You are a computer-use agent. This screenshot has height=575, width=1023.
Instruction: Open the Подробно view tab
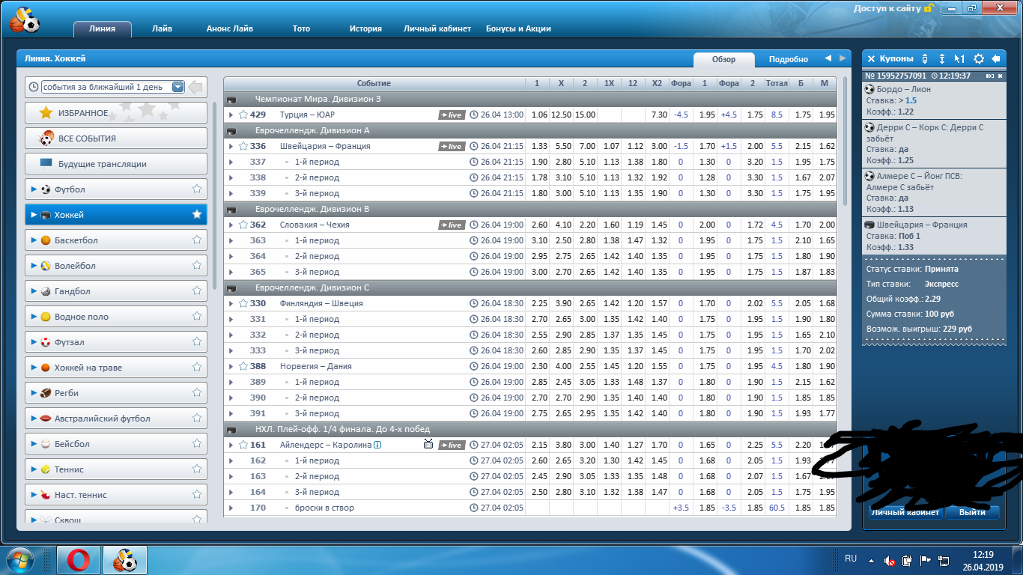click(x=788, y=59)
